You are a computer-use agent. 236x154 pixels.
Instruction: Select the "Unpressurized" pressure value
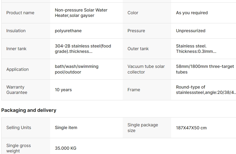click(x=191, y=31)
